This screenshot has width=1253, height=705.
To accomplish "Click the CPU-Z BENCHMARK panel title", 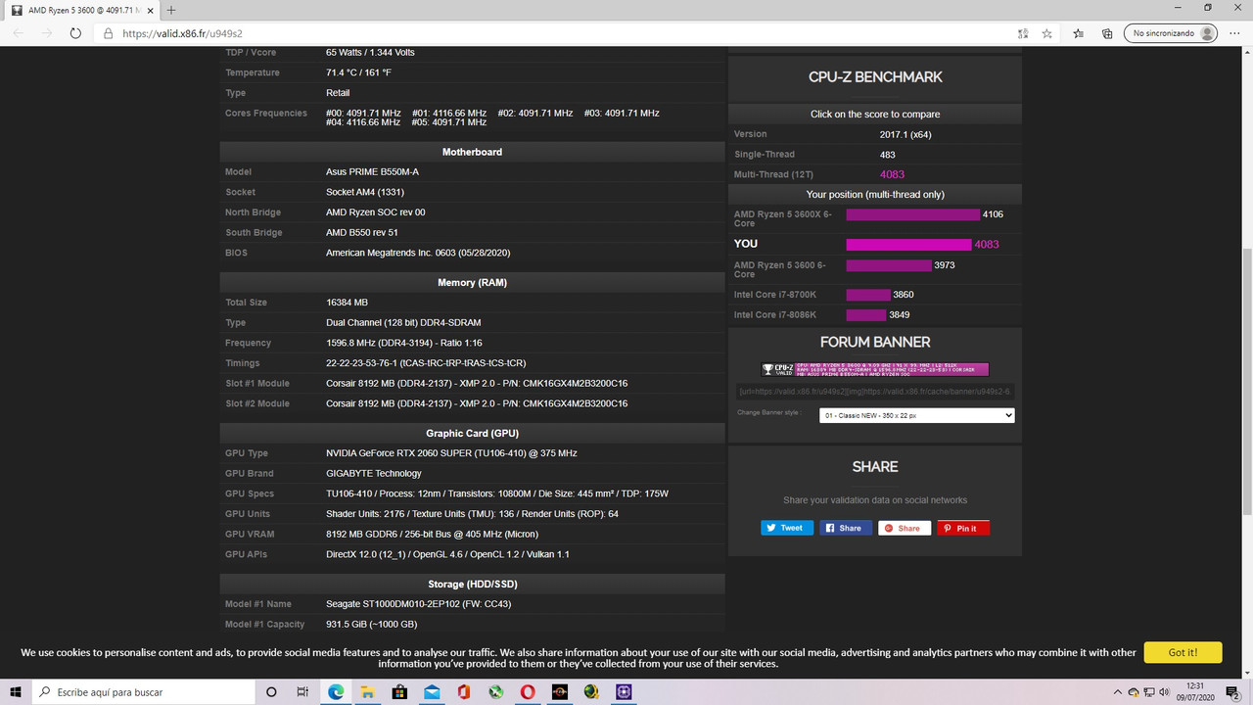I will (875, 77).
